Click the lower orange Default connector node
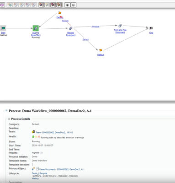Screen dimensions: 175x183 [101, 50]
